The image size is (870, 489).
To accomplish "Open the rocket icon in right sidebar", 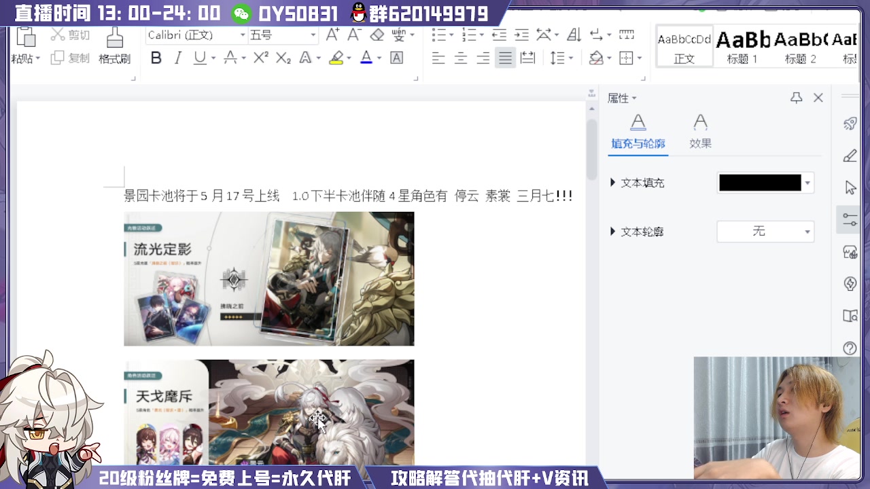I will (850, 124).
